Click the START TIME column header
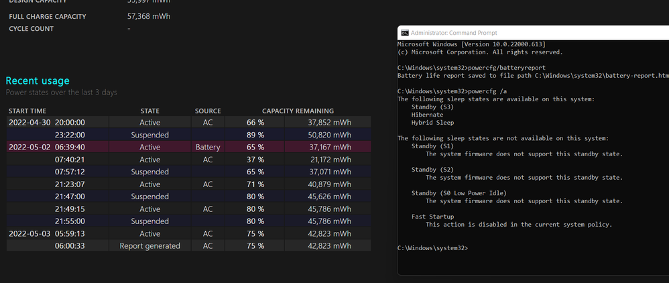669x283 pixels. (27, 111)
